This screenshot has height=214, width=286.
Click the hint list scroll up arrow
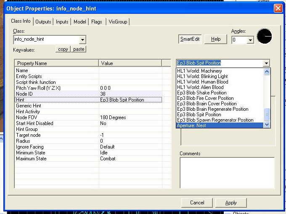[267, 71]
